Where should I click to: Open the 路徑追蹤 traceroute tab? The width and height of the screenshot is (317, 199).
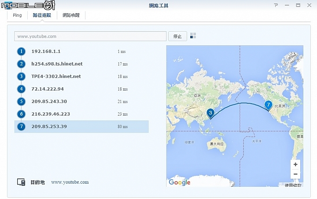(x=42, y=15)
